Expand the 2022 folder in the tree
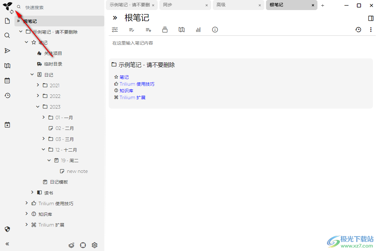Image resolution: width=377 pixels, height=251 pixels. coord(38,96)
